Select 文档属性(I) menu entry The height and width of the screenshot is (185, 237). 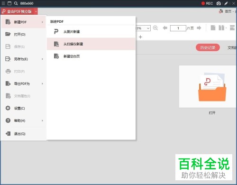(23, 96)
